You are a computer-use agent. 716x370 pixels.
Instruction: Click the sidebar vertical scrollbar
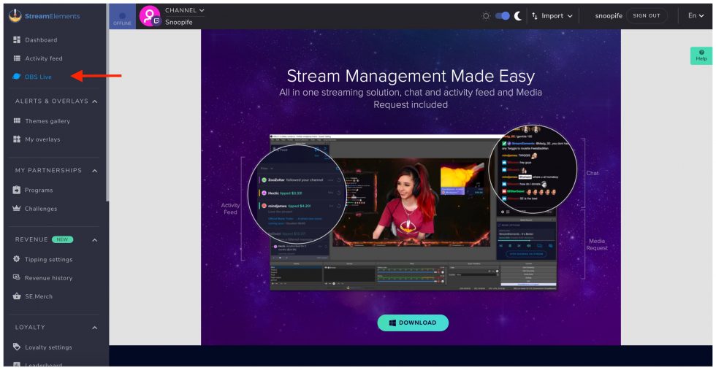pos(107,103)
